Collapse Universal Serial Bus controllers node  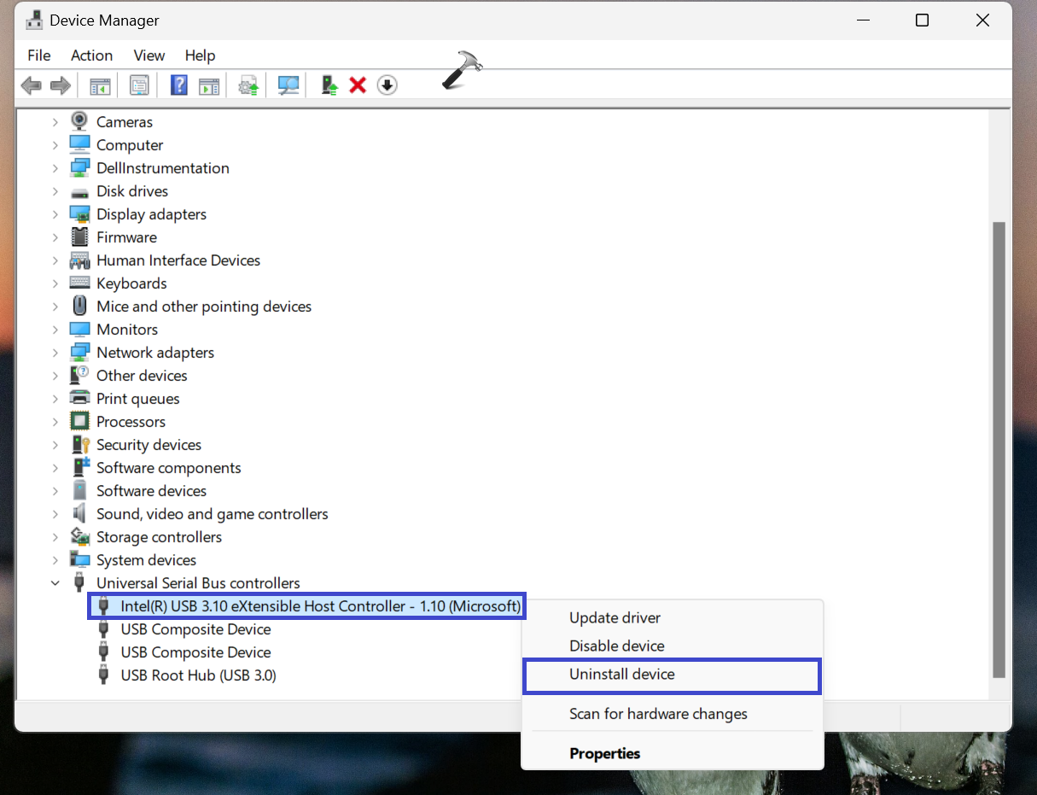tap(55, 583)
